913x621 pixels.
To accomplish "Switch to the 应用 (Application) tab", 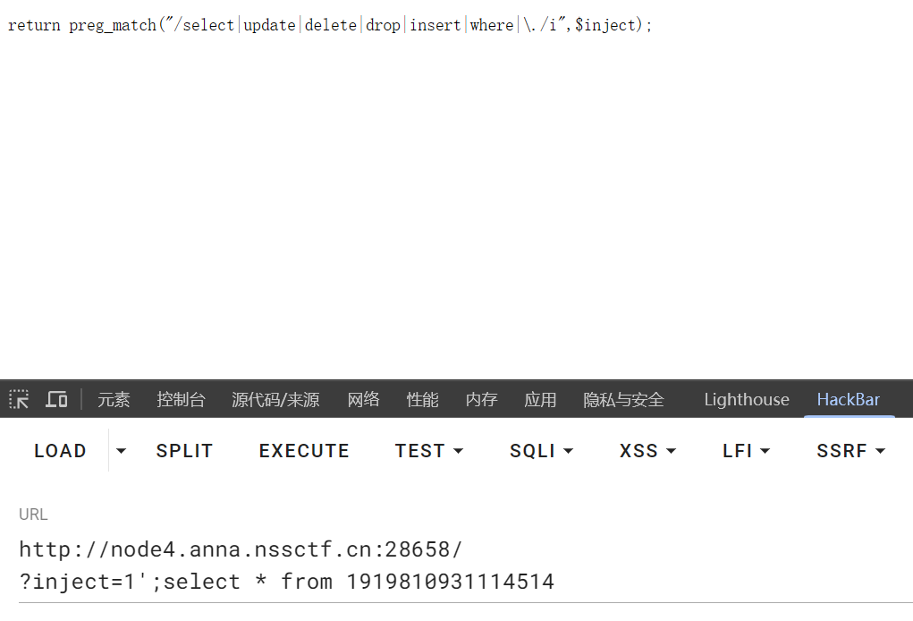I will click(x=540, y=400).
